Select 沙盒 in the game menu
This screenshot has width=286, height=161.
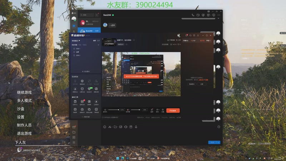(21, 109)
